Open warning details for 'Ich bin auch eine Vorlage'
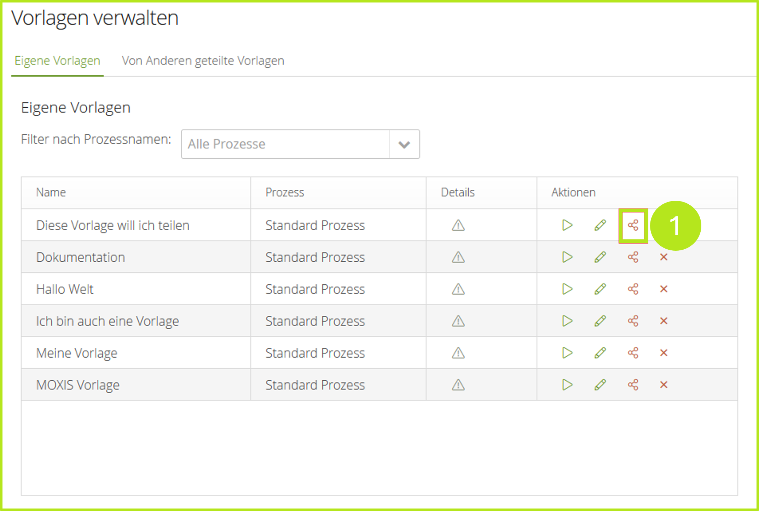 point(458,321)
